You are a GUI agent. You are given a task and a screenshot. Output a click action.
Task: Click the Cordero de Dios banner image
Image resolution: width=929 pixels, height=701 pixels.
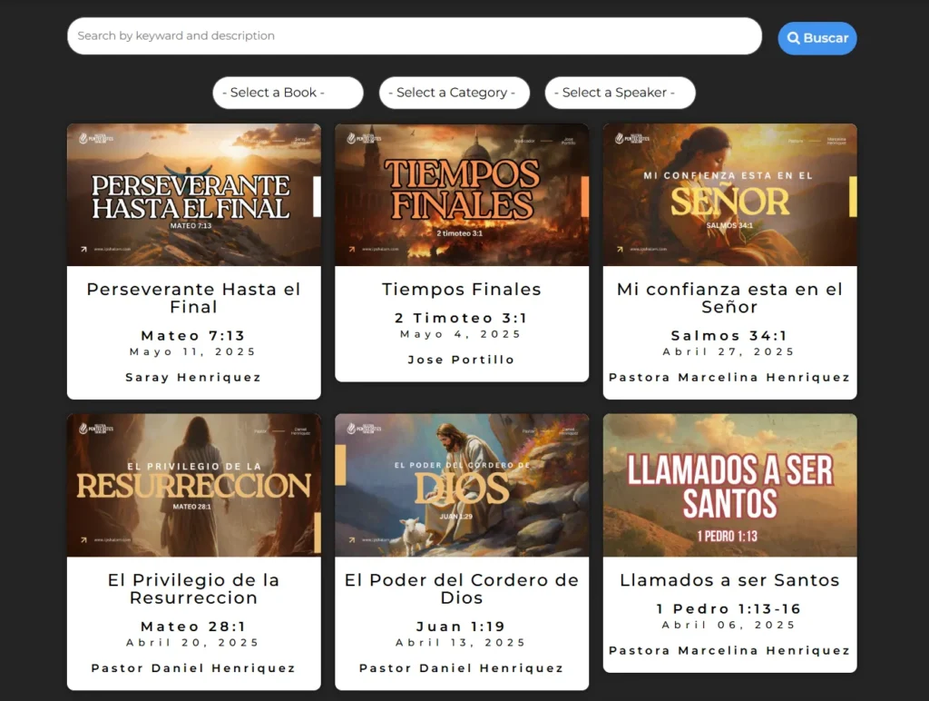point(462,485)
